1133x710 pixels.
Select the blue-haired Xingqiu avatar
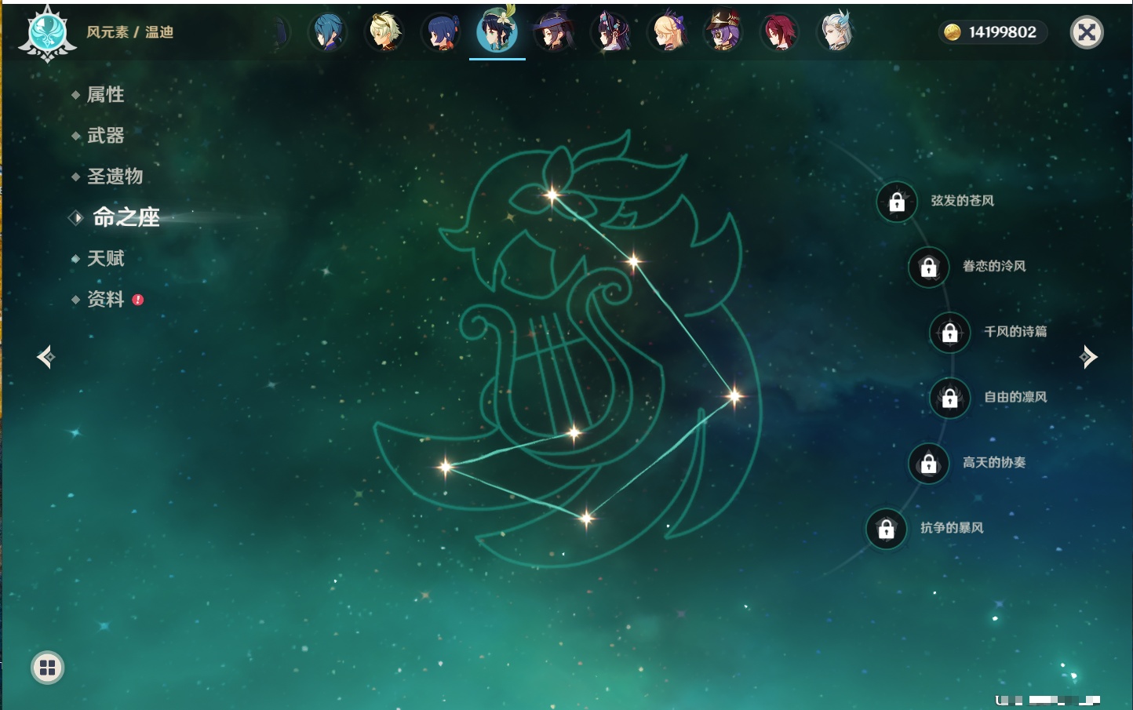(x=328, y=32)
